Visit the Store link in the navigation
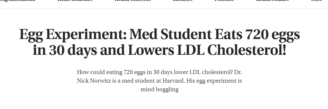328x109 pixels. [x=317, y=1]
